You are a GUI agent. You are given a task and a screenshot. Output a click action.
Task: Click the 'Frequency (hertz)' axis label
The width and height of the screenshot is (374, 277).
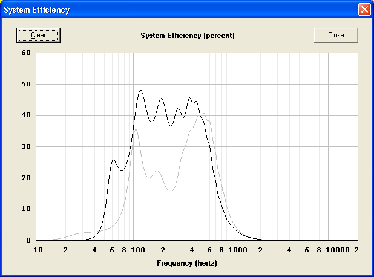[187, 263]
